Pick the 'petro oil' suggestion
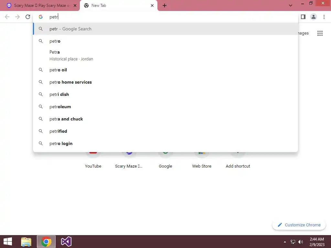The height and width of the screenshot is (248, 331). (x=166, y=70)
